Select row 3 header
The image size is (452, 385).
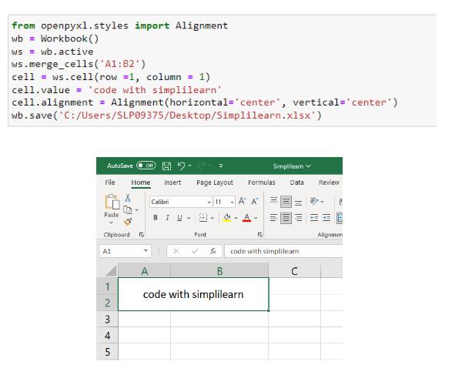[x=107, y=319]
